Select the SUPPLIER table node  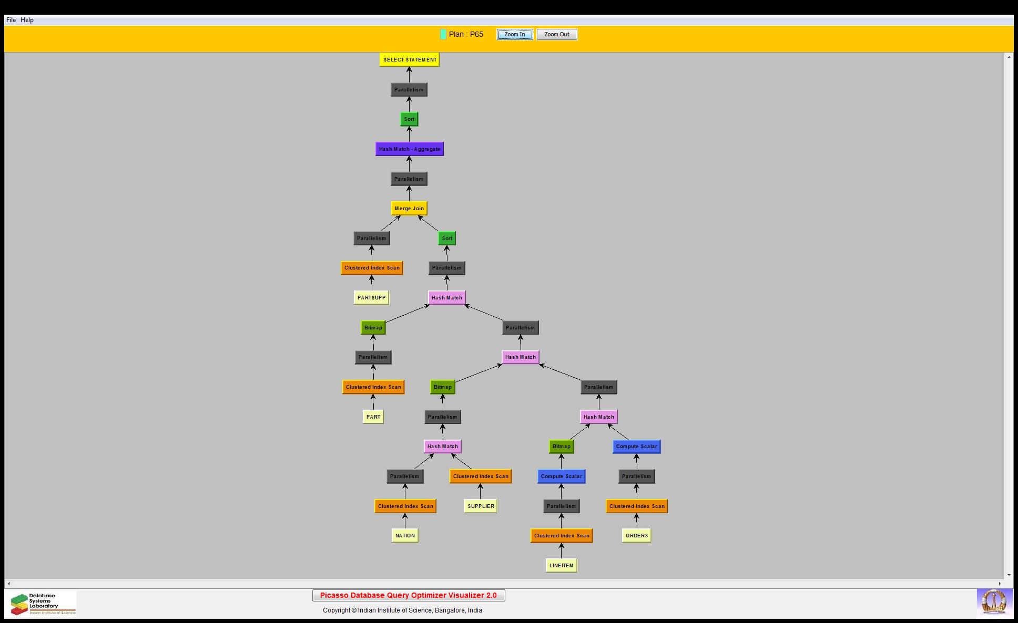[481, 506]
